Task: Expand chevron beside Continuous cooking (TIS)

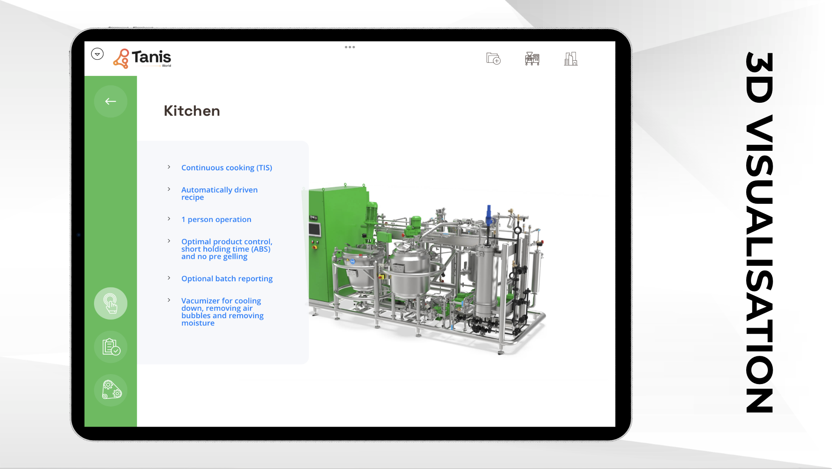Action: 169,167
